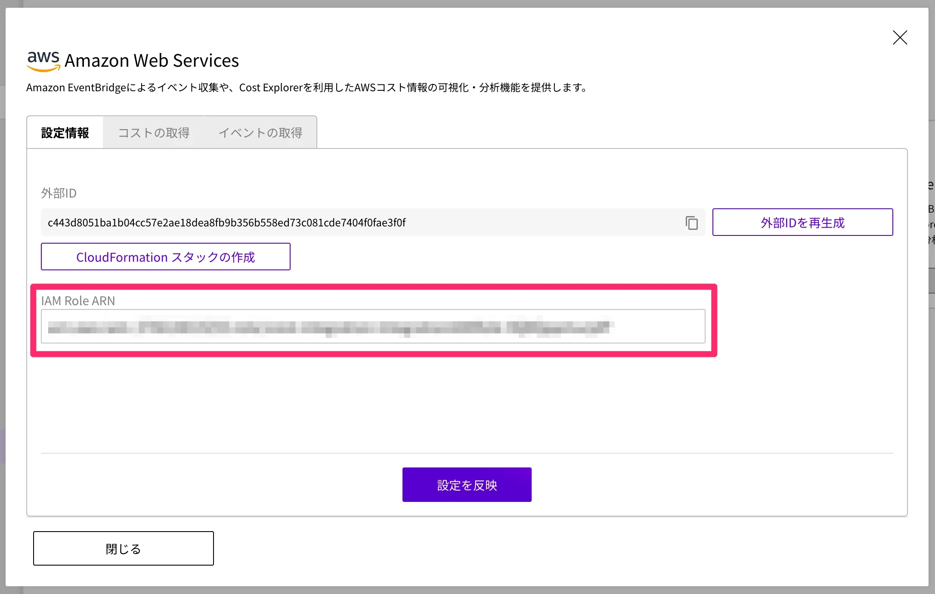
Task: Open the コストの取得 tab
Action: coord(154,133)
